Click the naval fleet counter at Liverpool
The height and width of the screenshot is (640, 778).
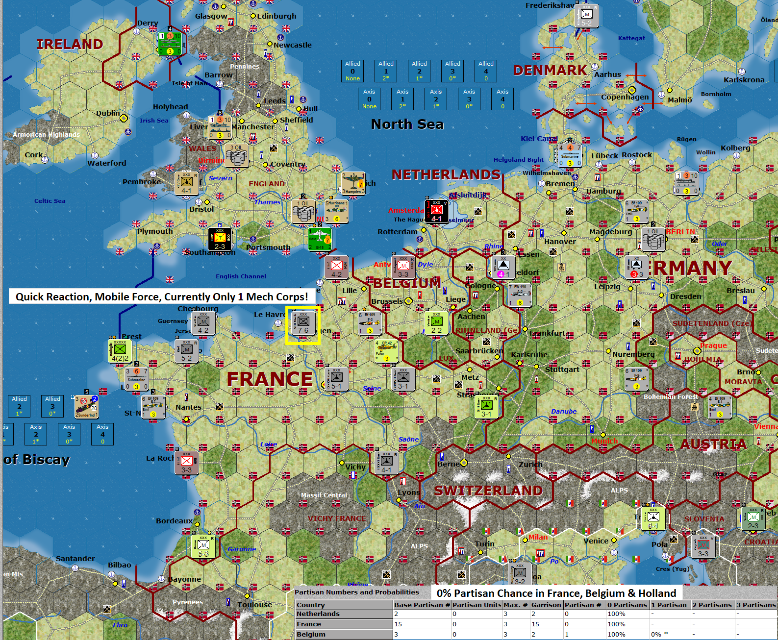pos(220,128)
